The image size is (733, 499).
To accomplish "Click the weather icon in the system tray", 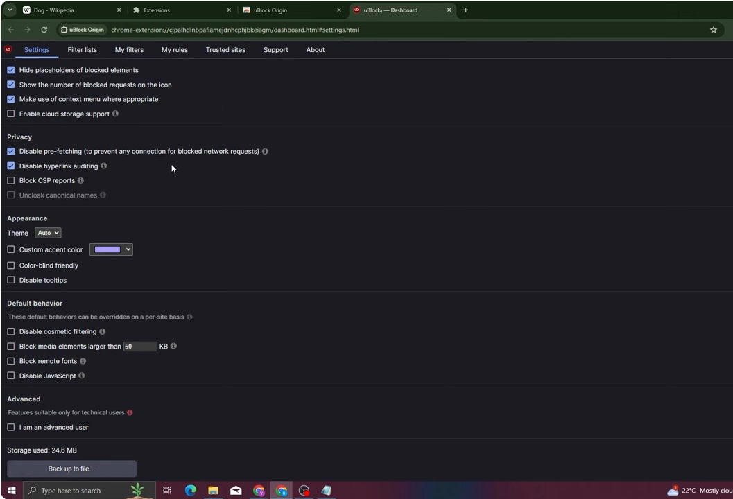I will pos(673,490).
